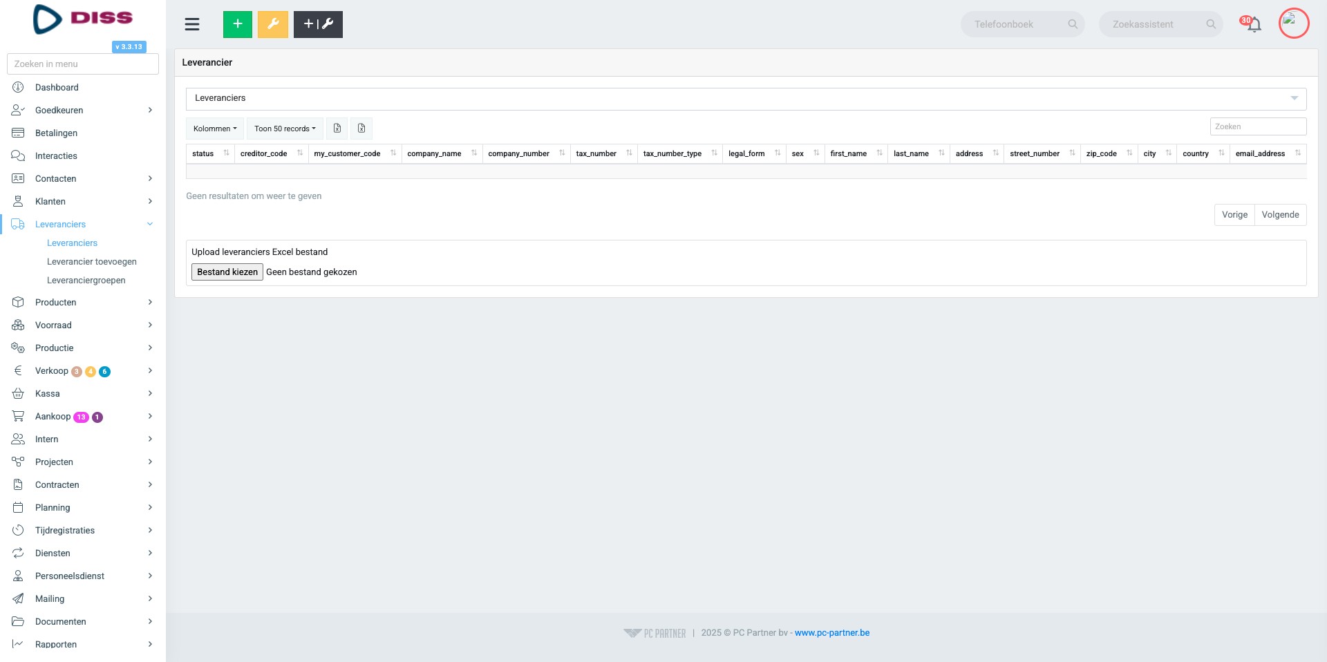The height and width of the screenshot is (662, 1327).
Task: Click the Betalingen card icon
Action: point(18,133)
